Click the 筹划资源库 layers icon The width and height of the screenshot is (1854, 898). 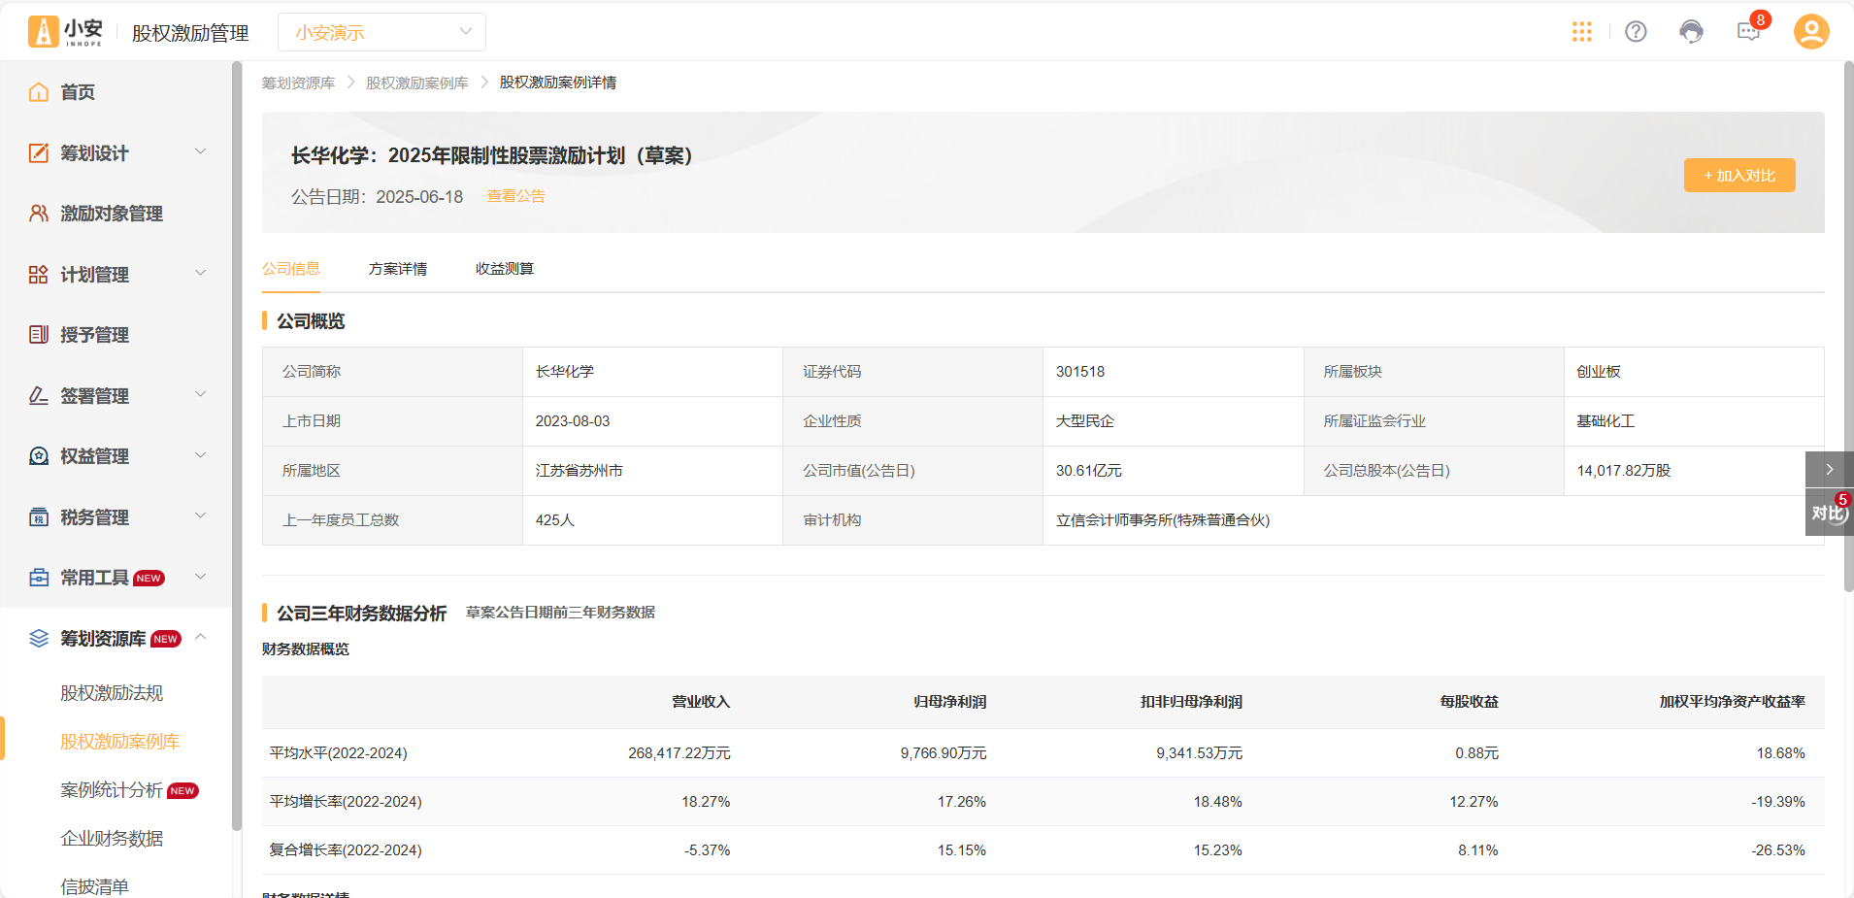point(39,639)
